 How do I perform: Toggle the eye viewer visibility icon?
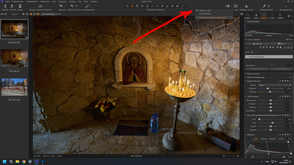[2, 14]
